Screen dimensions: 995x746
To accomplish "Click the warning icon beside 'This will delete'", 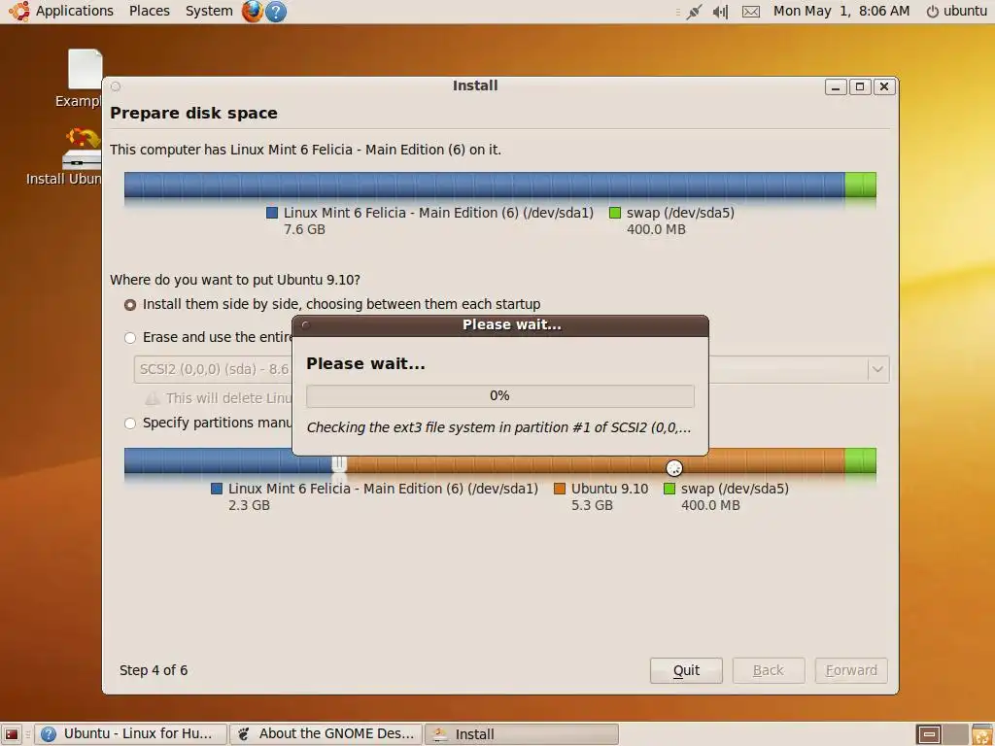I will point(153,398).
